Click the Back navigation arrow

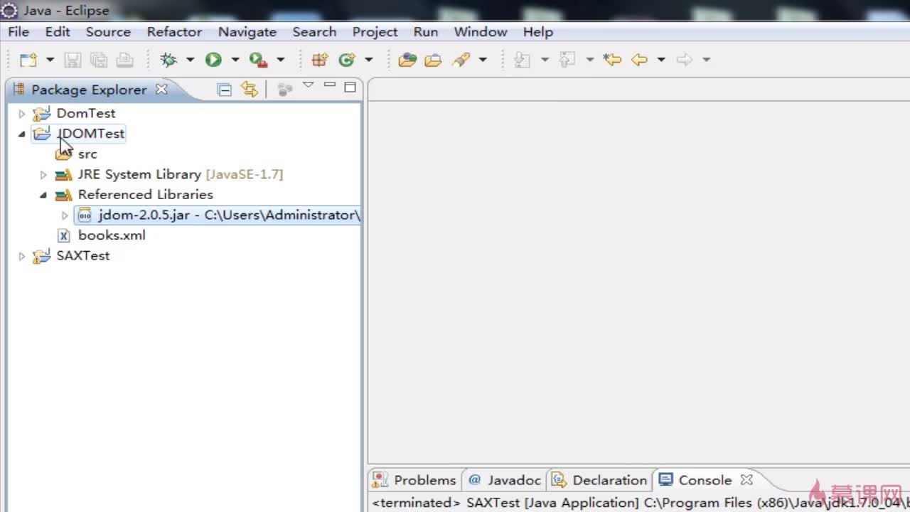pyautogui.click(x=639, y=60)
